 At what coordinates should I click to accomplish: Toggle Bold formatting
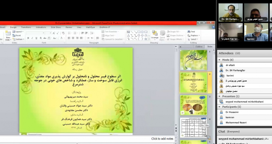[x=28, y=38]
